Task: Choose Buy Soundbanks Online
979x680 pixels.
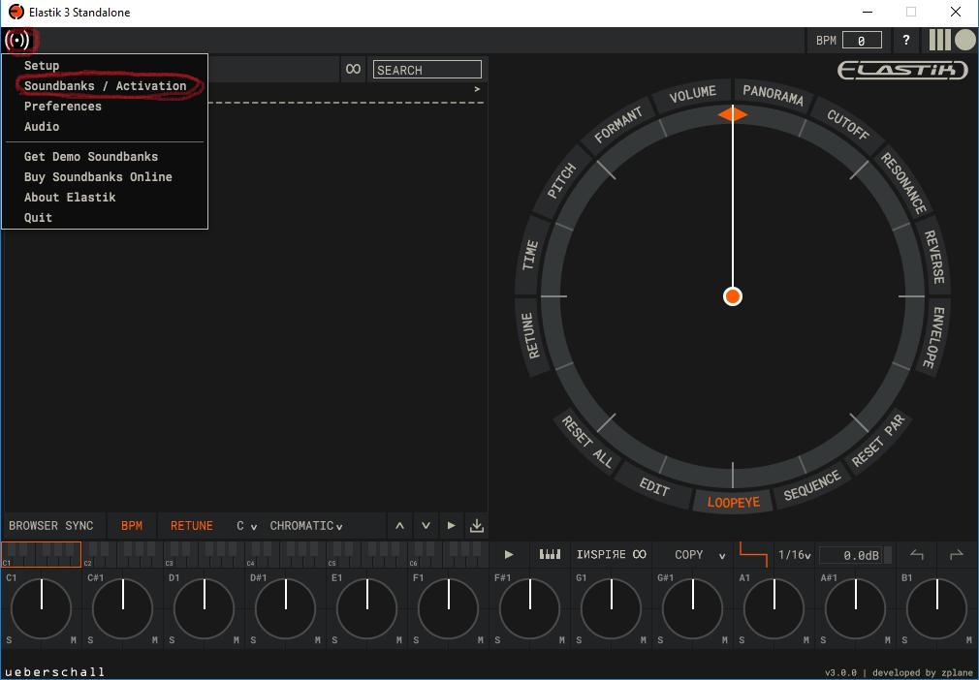Action: pos(98,177)
